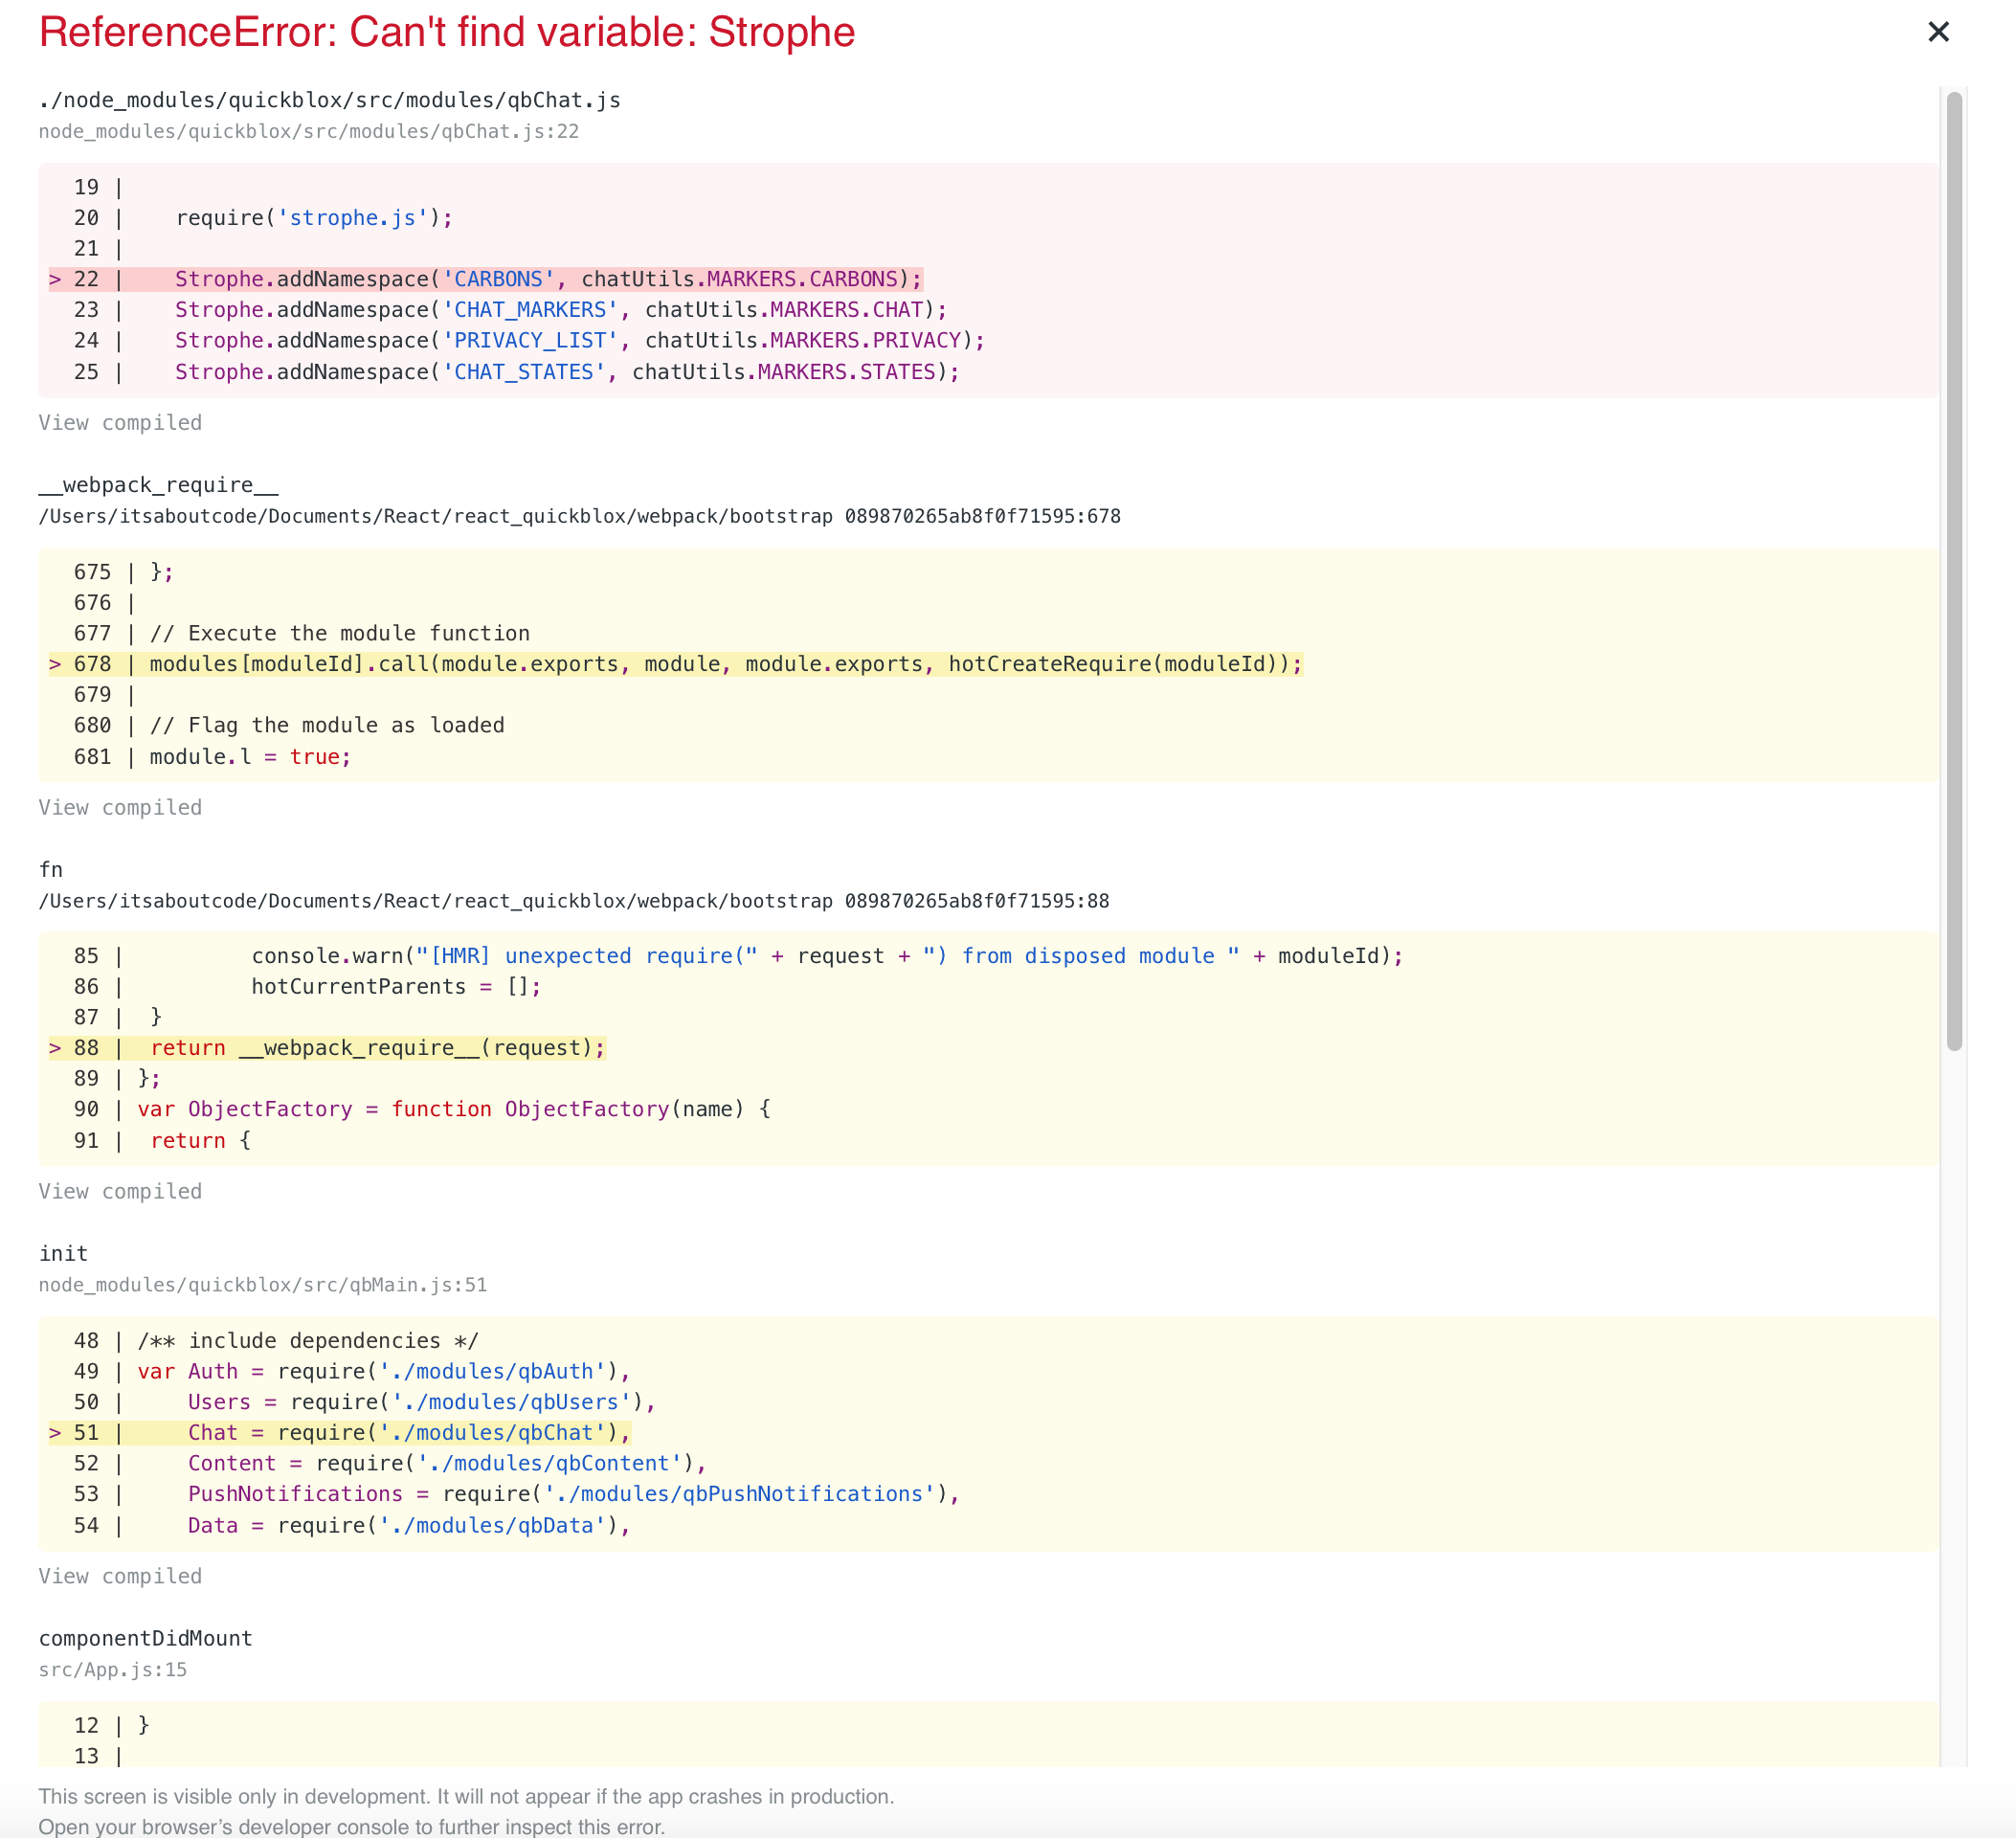Click the webpack bootstrap path ending in :88

click(573, 901)
